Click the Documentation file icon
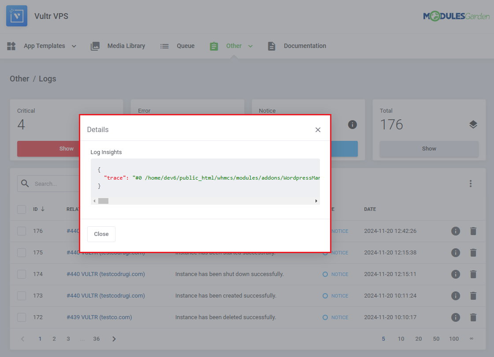 (271, 46)
